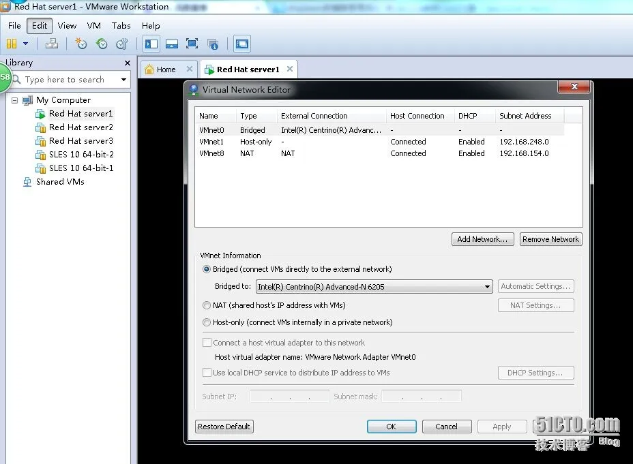
Task: Sort by Type column header
Action: click(x=256, y=116)
